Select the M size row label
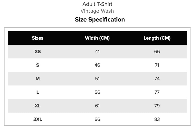The image size is (194, 139). coord(38,79)
